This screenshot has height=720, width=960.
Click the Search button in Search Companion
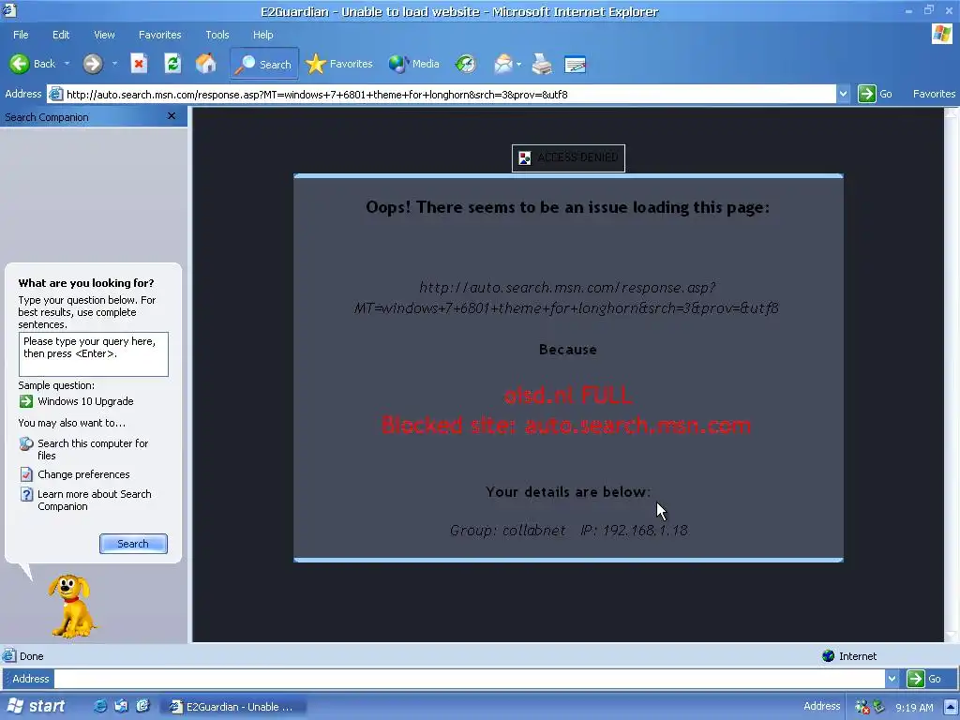point(133,544)
